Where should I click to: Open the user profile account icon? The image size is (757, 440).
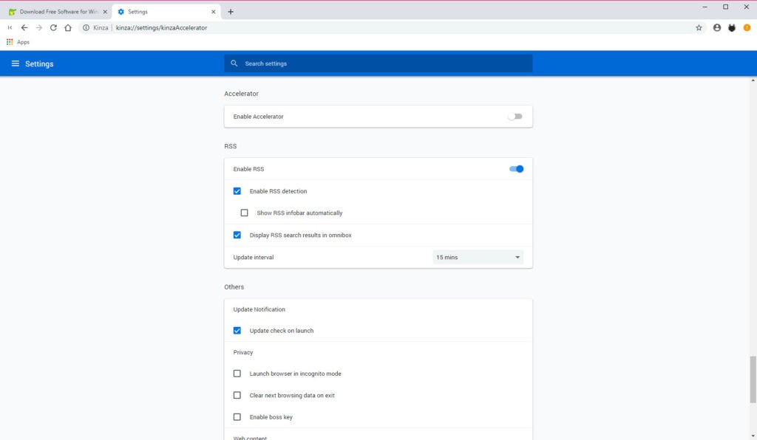tap(717, 27)
